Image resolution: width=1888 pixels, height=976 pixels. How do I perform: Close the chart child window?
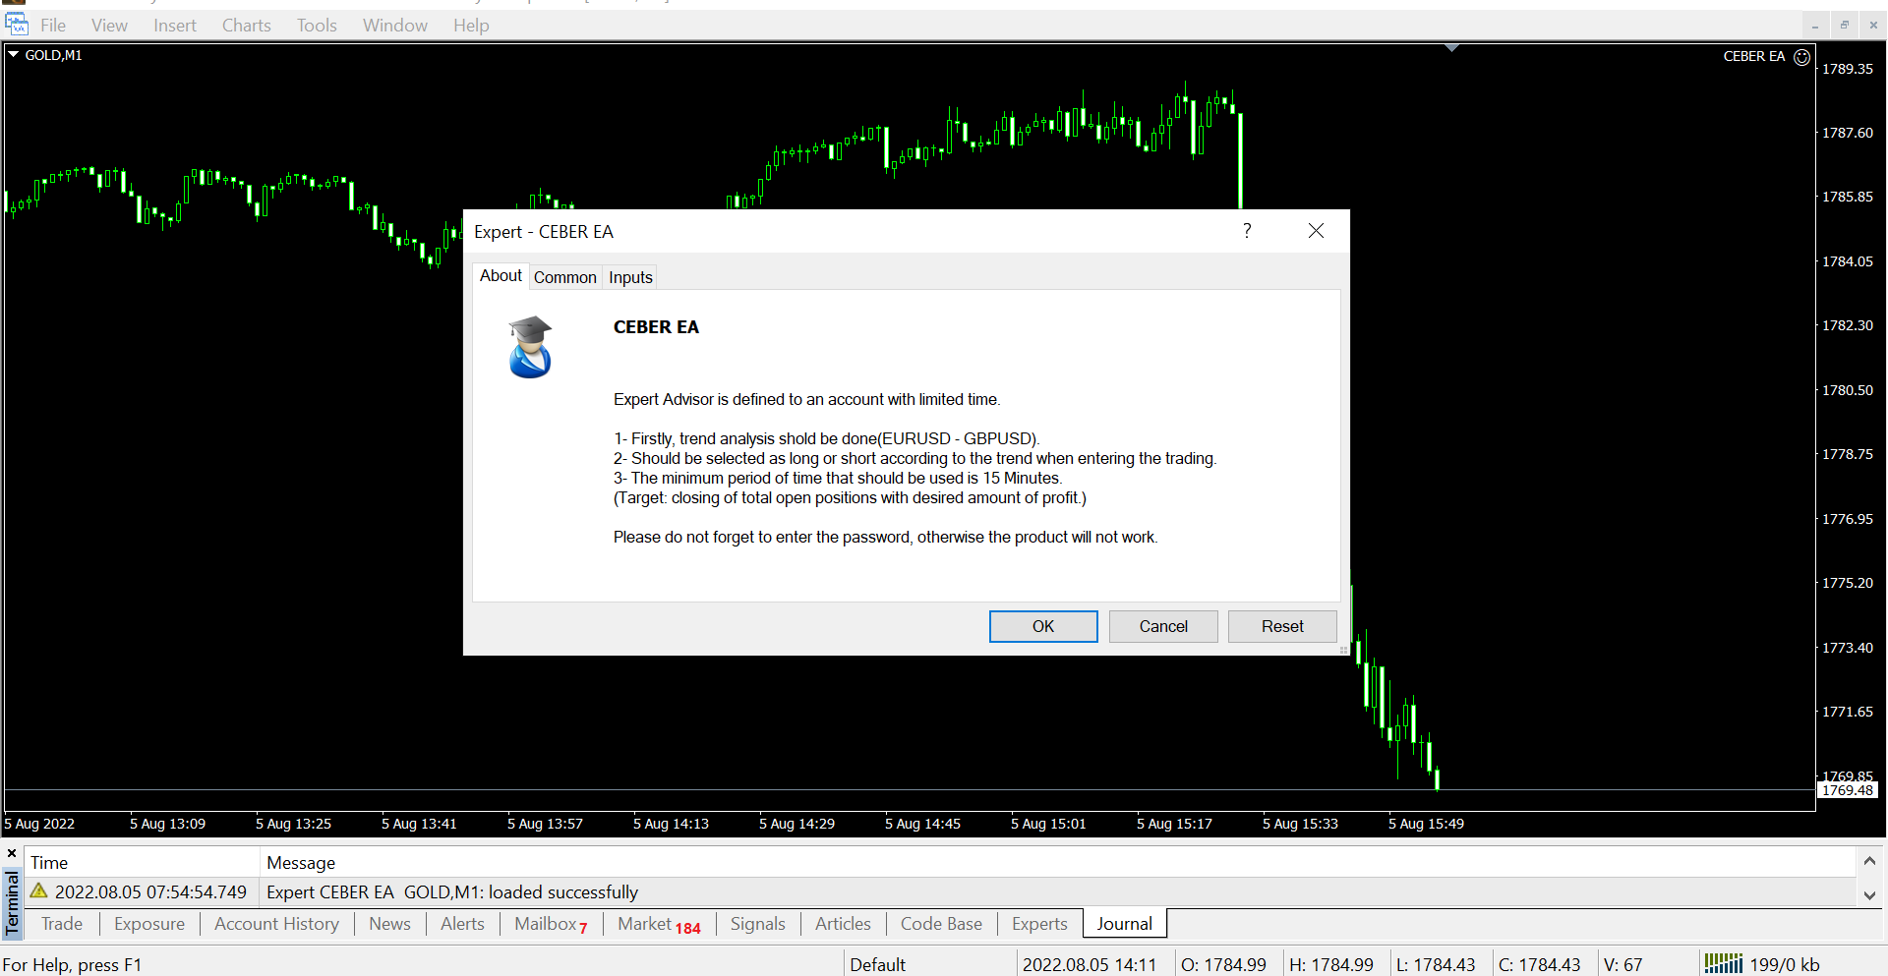1873,26
